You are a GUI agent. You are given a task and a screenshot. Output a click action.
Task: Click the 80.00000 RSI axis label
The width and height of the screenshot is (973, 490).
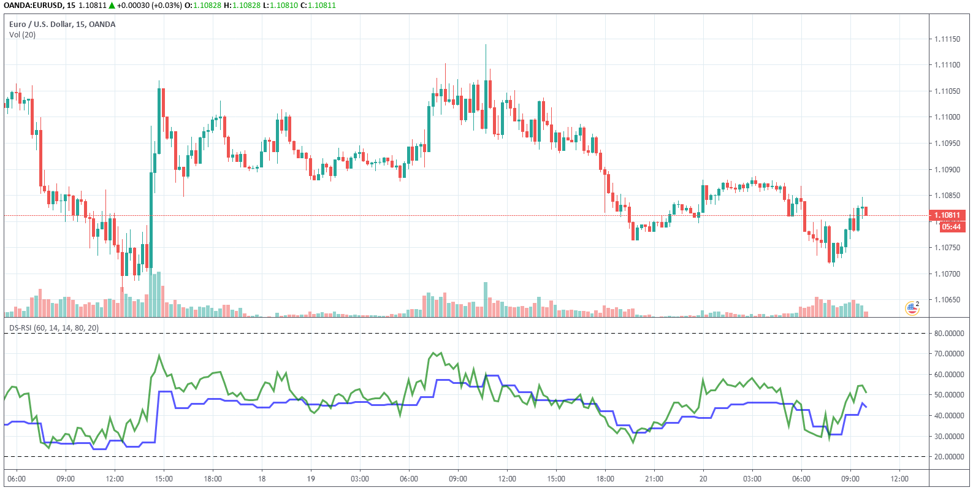click(949, 334)
